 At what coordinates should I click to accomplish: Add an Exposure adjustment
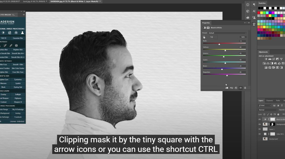277,59
